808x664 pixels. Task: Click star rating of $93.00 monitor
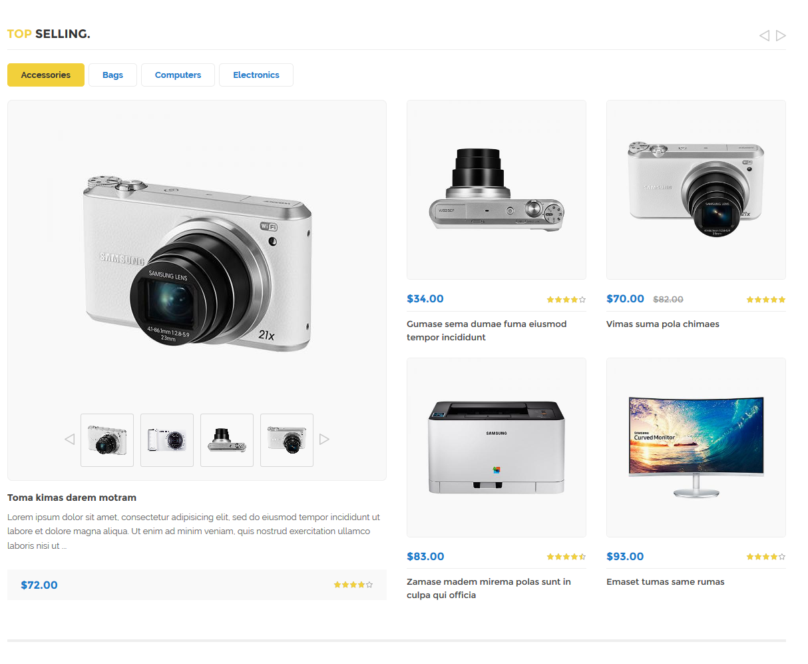pos(766,557)
